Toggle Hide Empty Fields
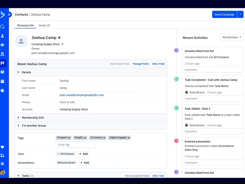The height and width of the screenshot is (184, 245). click(x=120, y=64)
